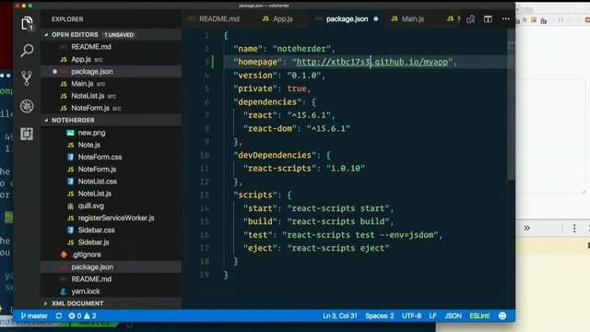
Task: Split the editor with the split icon
Action: click(x=488, y=18)
